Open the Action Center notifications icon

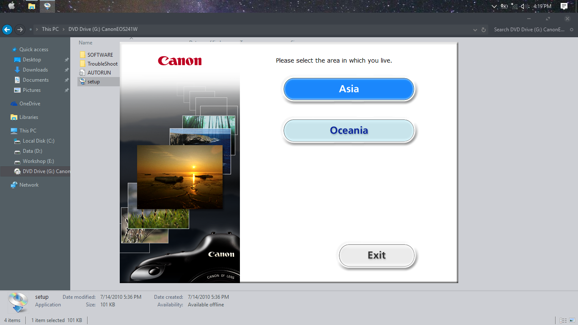564,6
